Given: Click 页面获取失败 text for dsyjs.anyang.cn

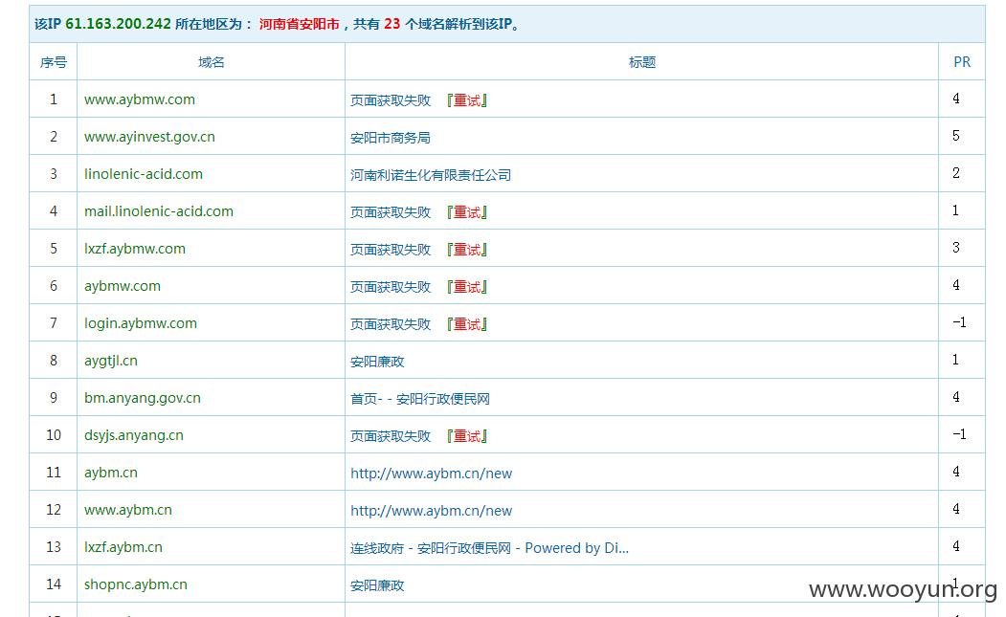Looking at the screenshot, I should [x=391, y=435].
